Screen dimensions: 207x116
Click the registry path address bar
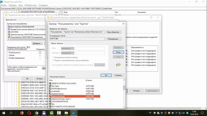click(103, 9)
